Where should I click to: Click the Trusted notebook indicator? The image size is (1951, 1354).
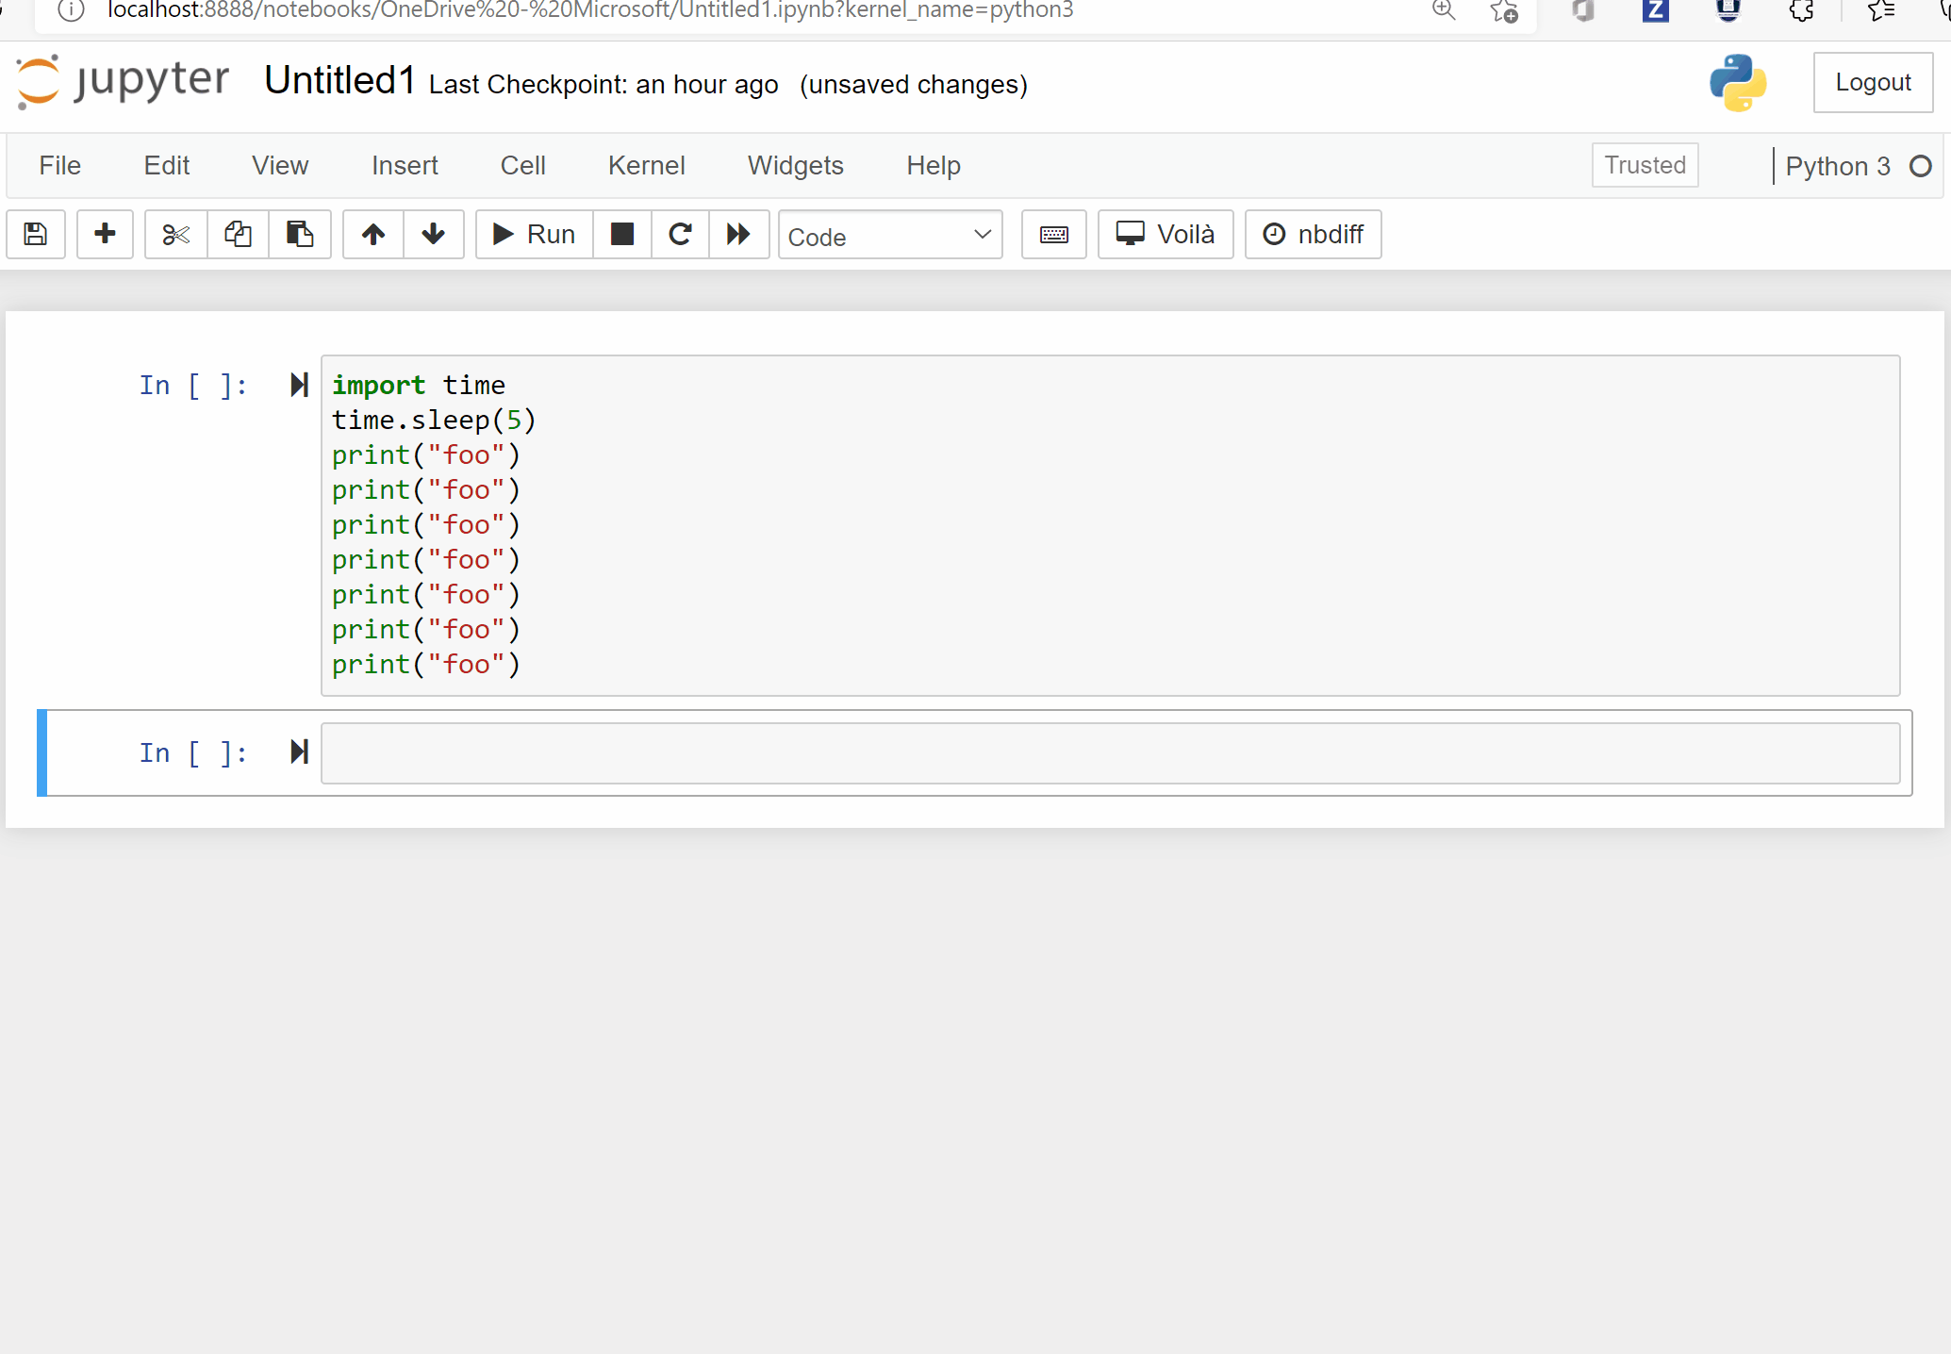pyautogui.click(x=1645, y=165)
